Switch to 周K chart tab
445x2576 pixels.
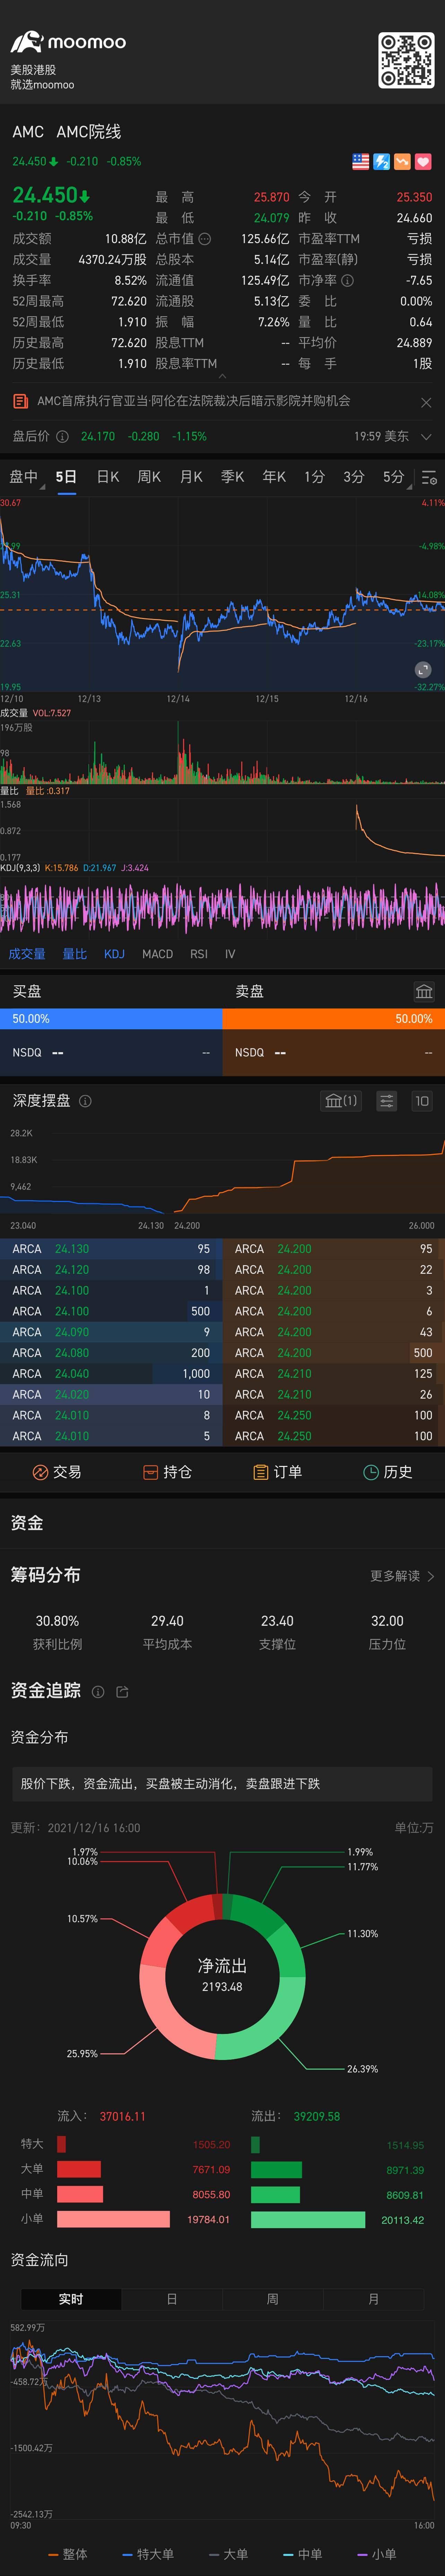[x=149, y=477]
